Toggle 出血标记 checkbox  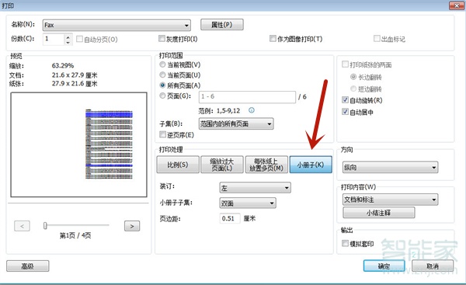[377, 38]
